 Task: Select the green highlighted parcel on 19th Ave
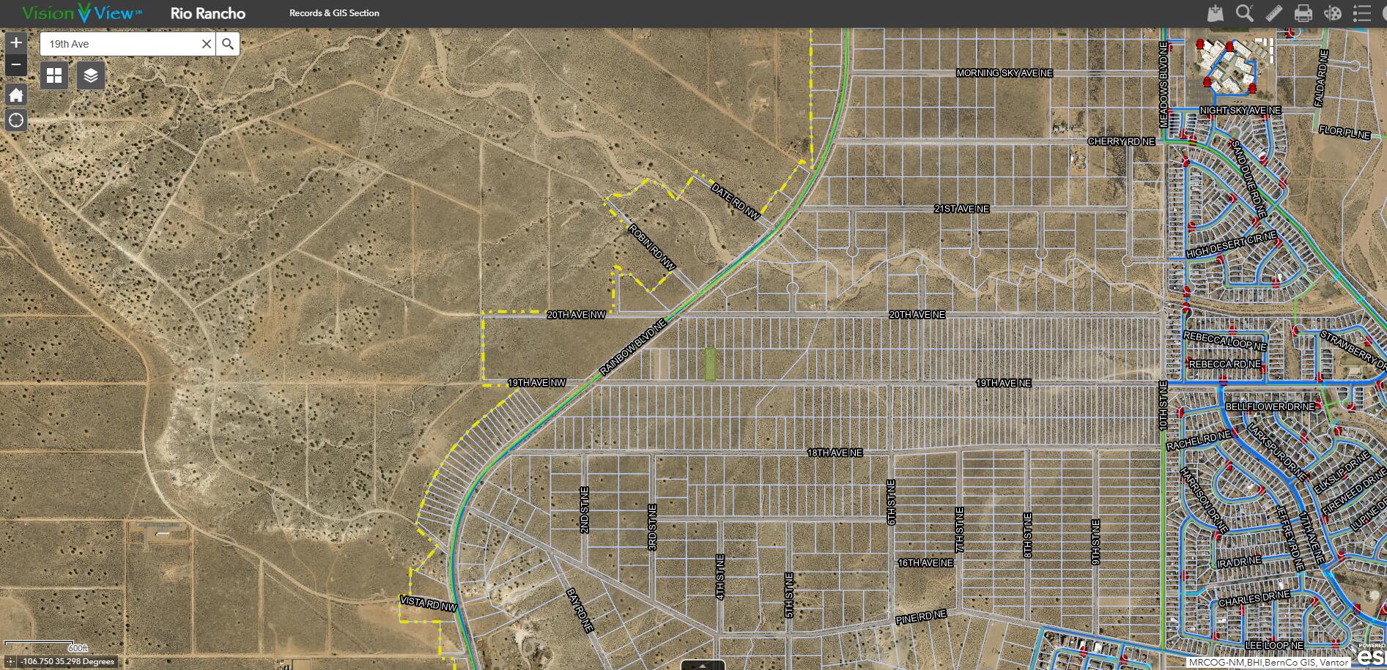pyautogui.click(x=710, y=364)
